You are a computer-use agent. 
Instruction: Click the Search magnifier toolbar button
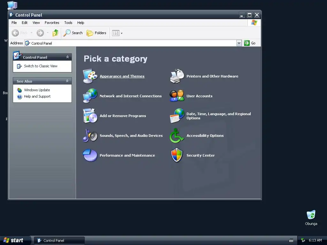(x=73, y=33)
